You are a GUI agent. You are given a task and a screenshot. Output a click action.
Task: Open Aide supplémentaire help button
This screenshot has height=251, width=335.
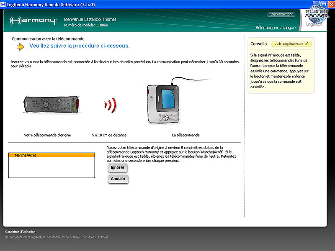[291, 44]
